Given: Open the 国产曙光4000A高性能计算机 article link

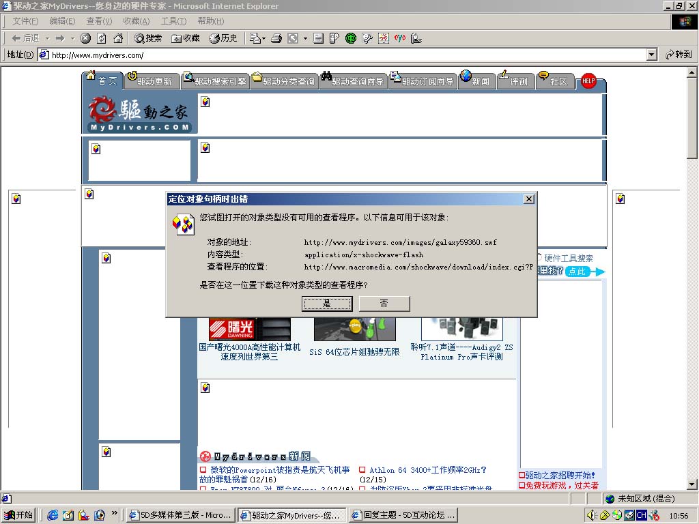Looking at the screenshot, I should pyautogui.click(x=249, y=351).
